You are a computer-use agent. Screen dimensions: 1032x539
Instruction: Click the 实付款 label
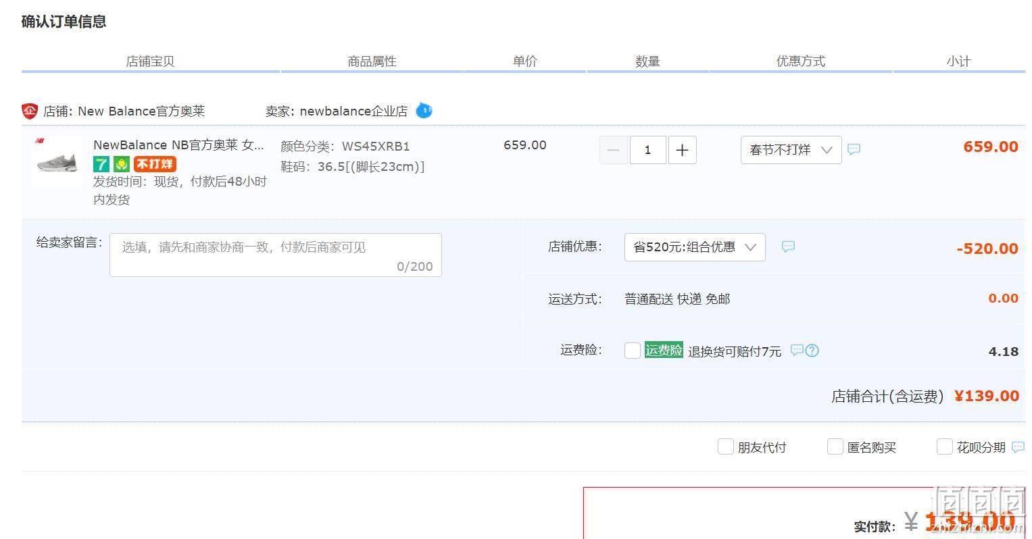(x=875, y=527)
